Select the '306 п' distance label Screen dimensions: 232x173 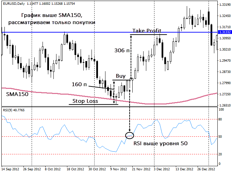[122, 51]
